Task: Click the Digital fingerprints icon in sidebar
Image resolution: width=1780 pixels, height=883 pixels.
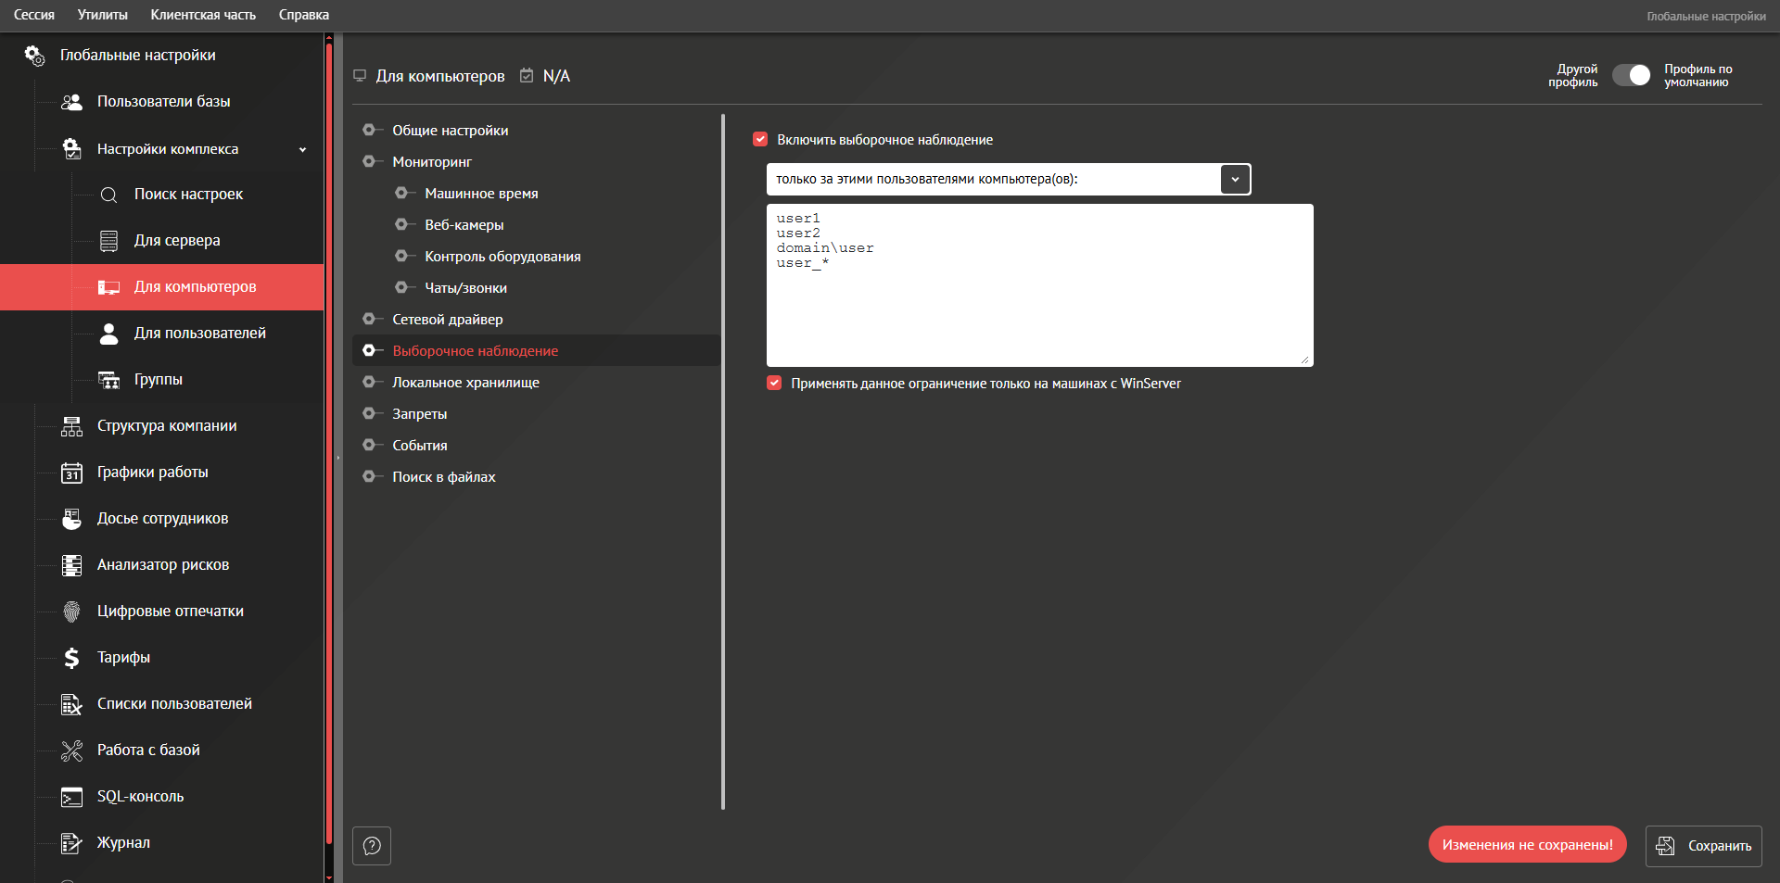Action: (71, 612)
